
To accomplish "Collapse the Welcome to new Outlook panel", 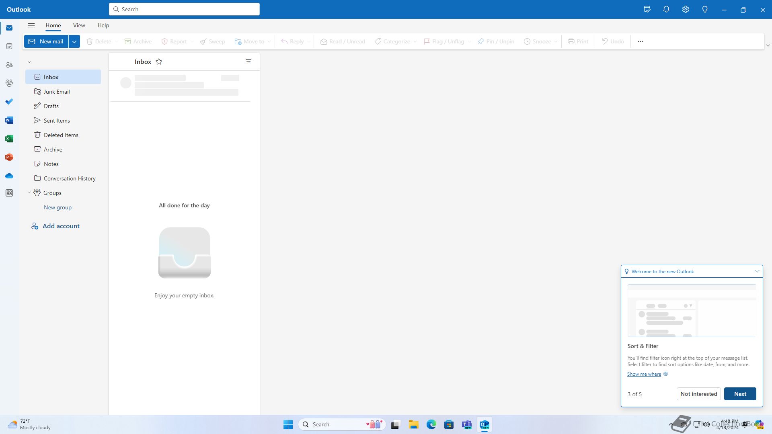I will 757,271.
